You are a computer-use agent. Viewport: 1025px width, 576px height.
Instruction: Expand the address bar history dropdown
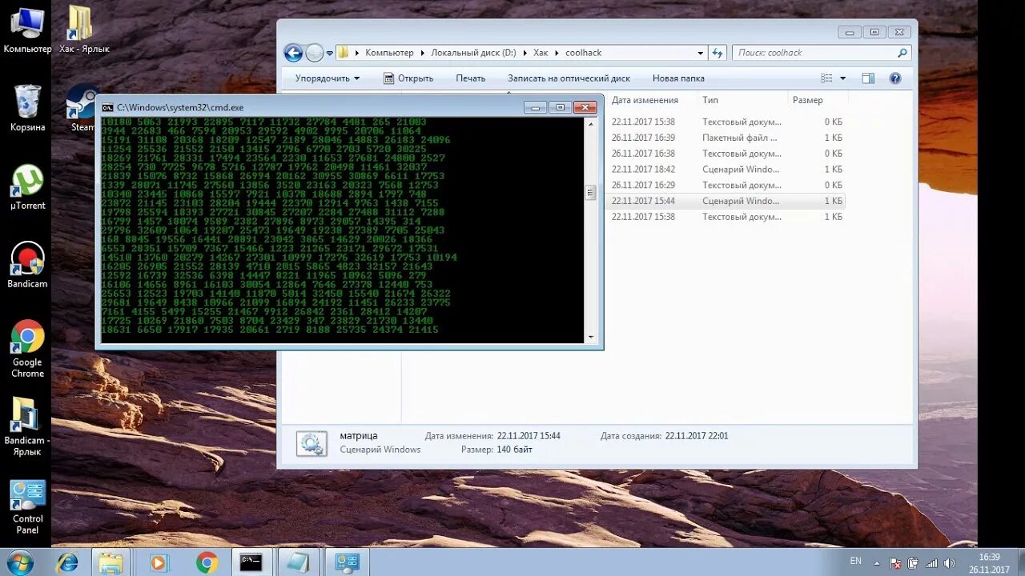[700, 53]
